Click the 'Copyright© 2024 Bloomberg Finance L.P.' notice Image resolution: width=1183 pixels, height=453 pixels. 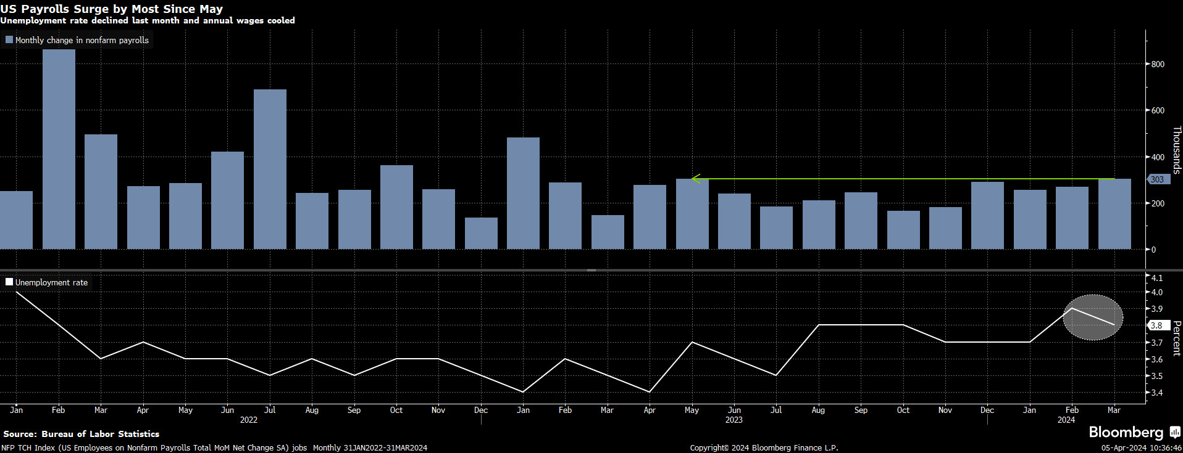tap(764, 448)
